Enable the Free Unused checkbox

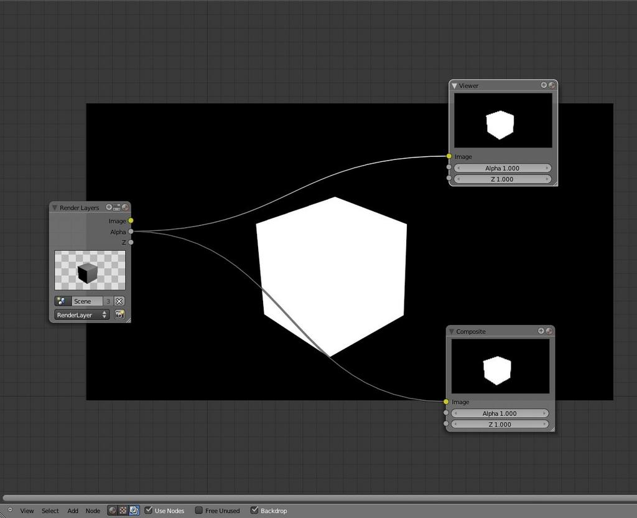pyautogui.click(x=198, y=510)
